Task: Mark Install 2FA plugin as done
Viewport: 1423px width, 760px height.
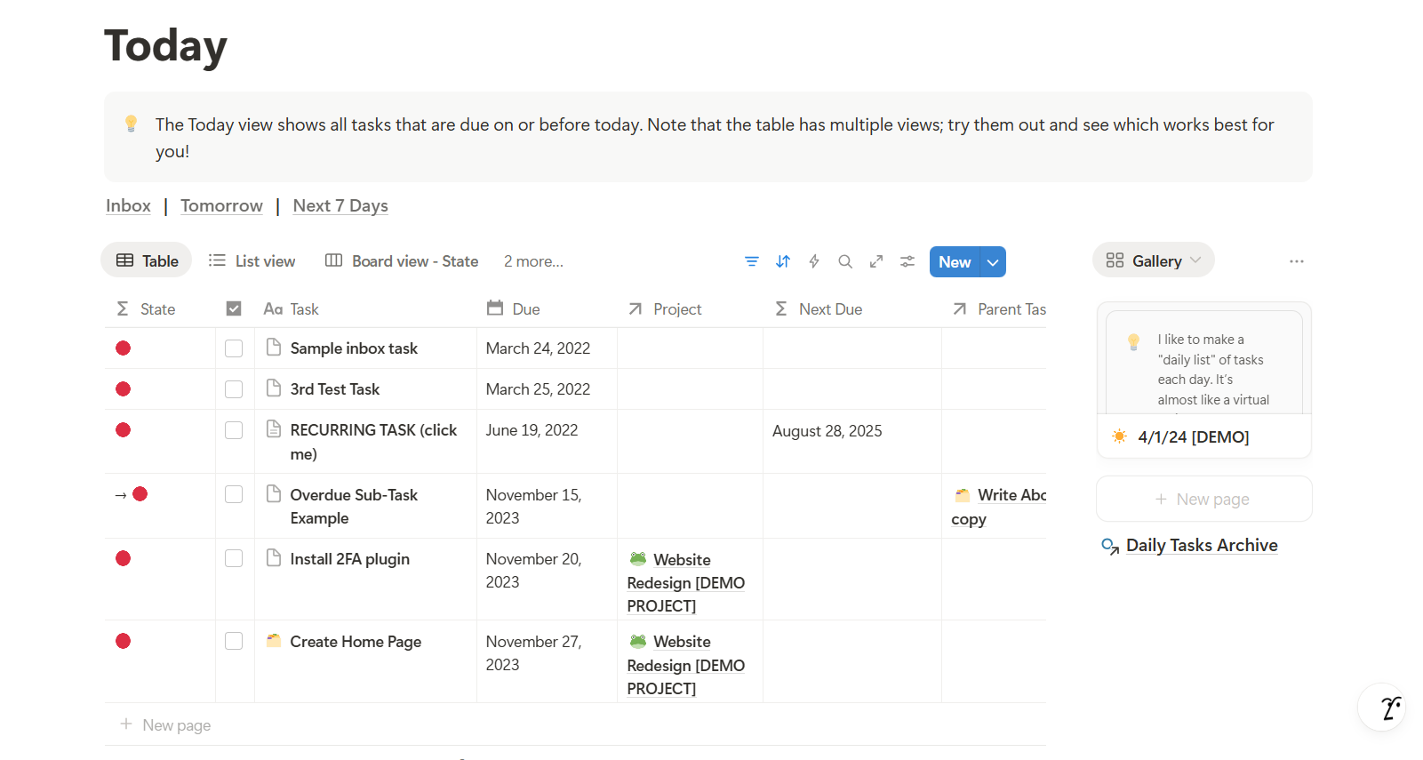Action: point(234,558)
